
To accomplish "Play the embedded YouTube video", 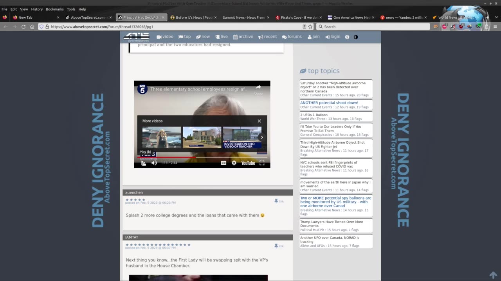I will pos(144,163).
